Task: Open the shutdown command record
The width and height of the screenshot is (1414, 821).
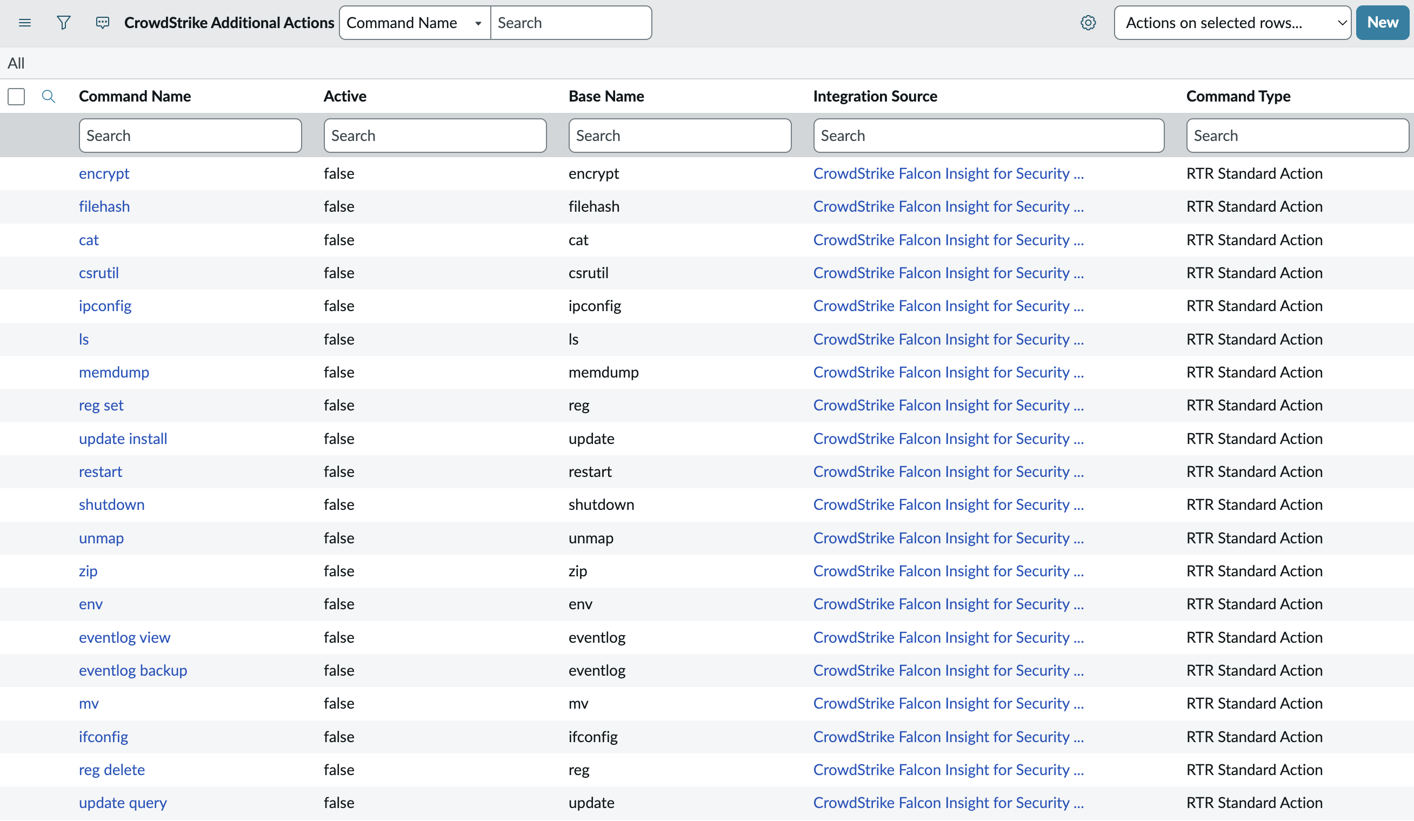Action: (x=112, y=504)
